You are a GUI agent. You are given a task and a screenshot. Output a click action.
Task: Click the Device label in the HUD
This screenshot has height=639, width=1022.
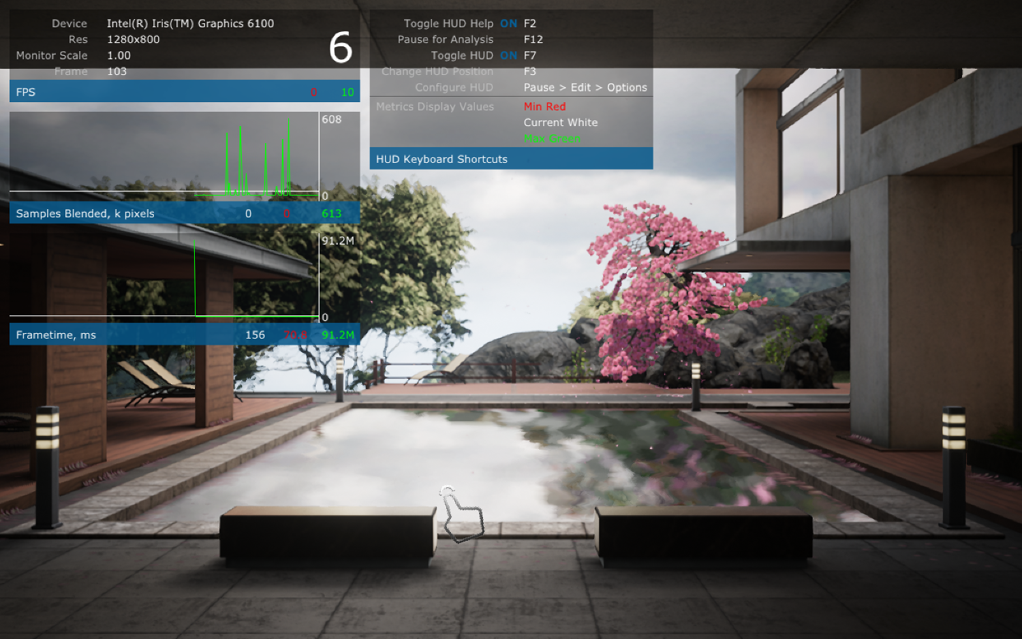(69, 23)
